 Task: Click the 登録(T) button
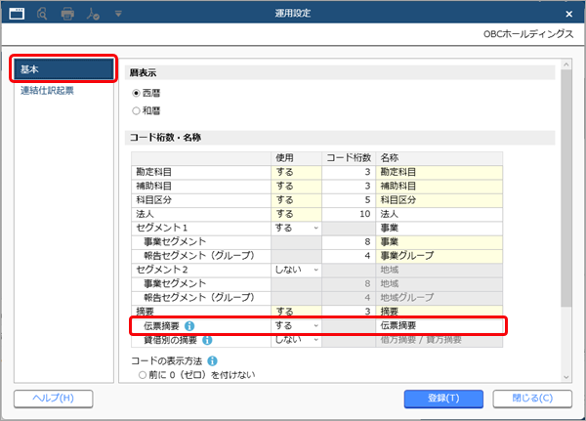click(x=443, y=399)
